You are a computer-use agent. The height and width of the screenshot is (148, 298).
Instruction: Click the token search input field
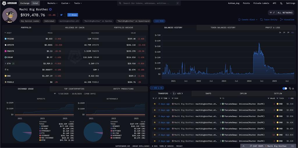[x=148, y=3]
